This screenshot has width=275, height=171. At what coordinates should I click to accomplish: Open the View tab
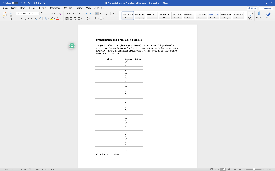pos(89,8)
